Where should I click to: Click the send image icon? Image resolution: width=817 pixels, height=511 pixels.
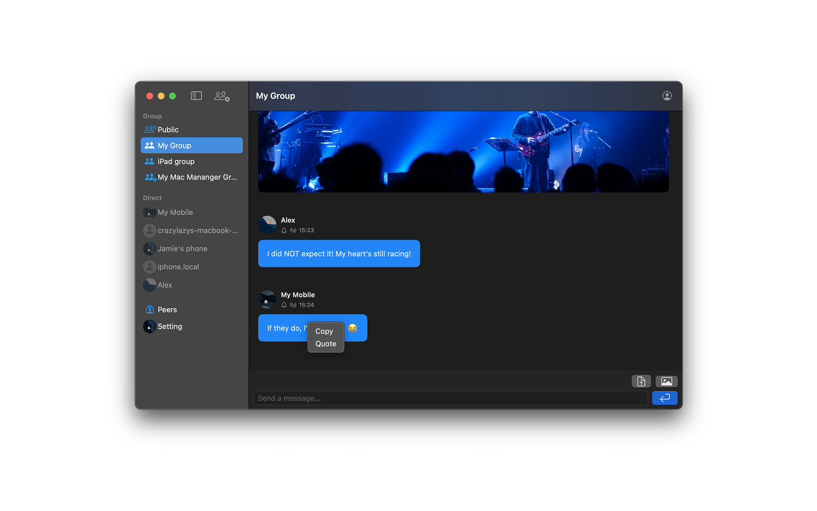pyautogui.click(x=667, y=382)
